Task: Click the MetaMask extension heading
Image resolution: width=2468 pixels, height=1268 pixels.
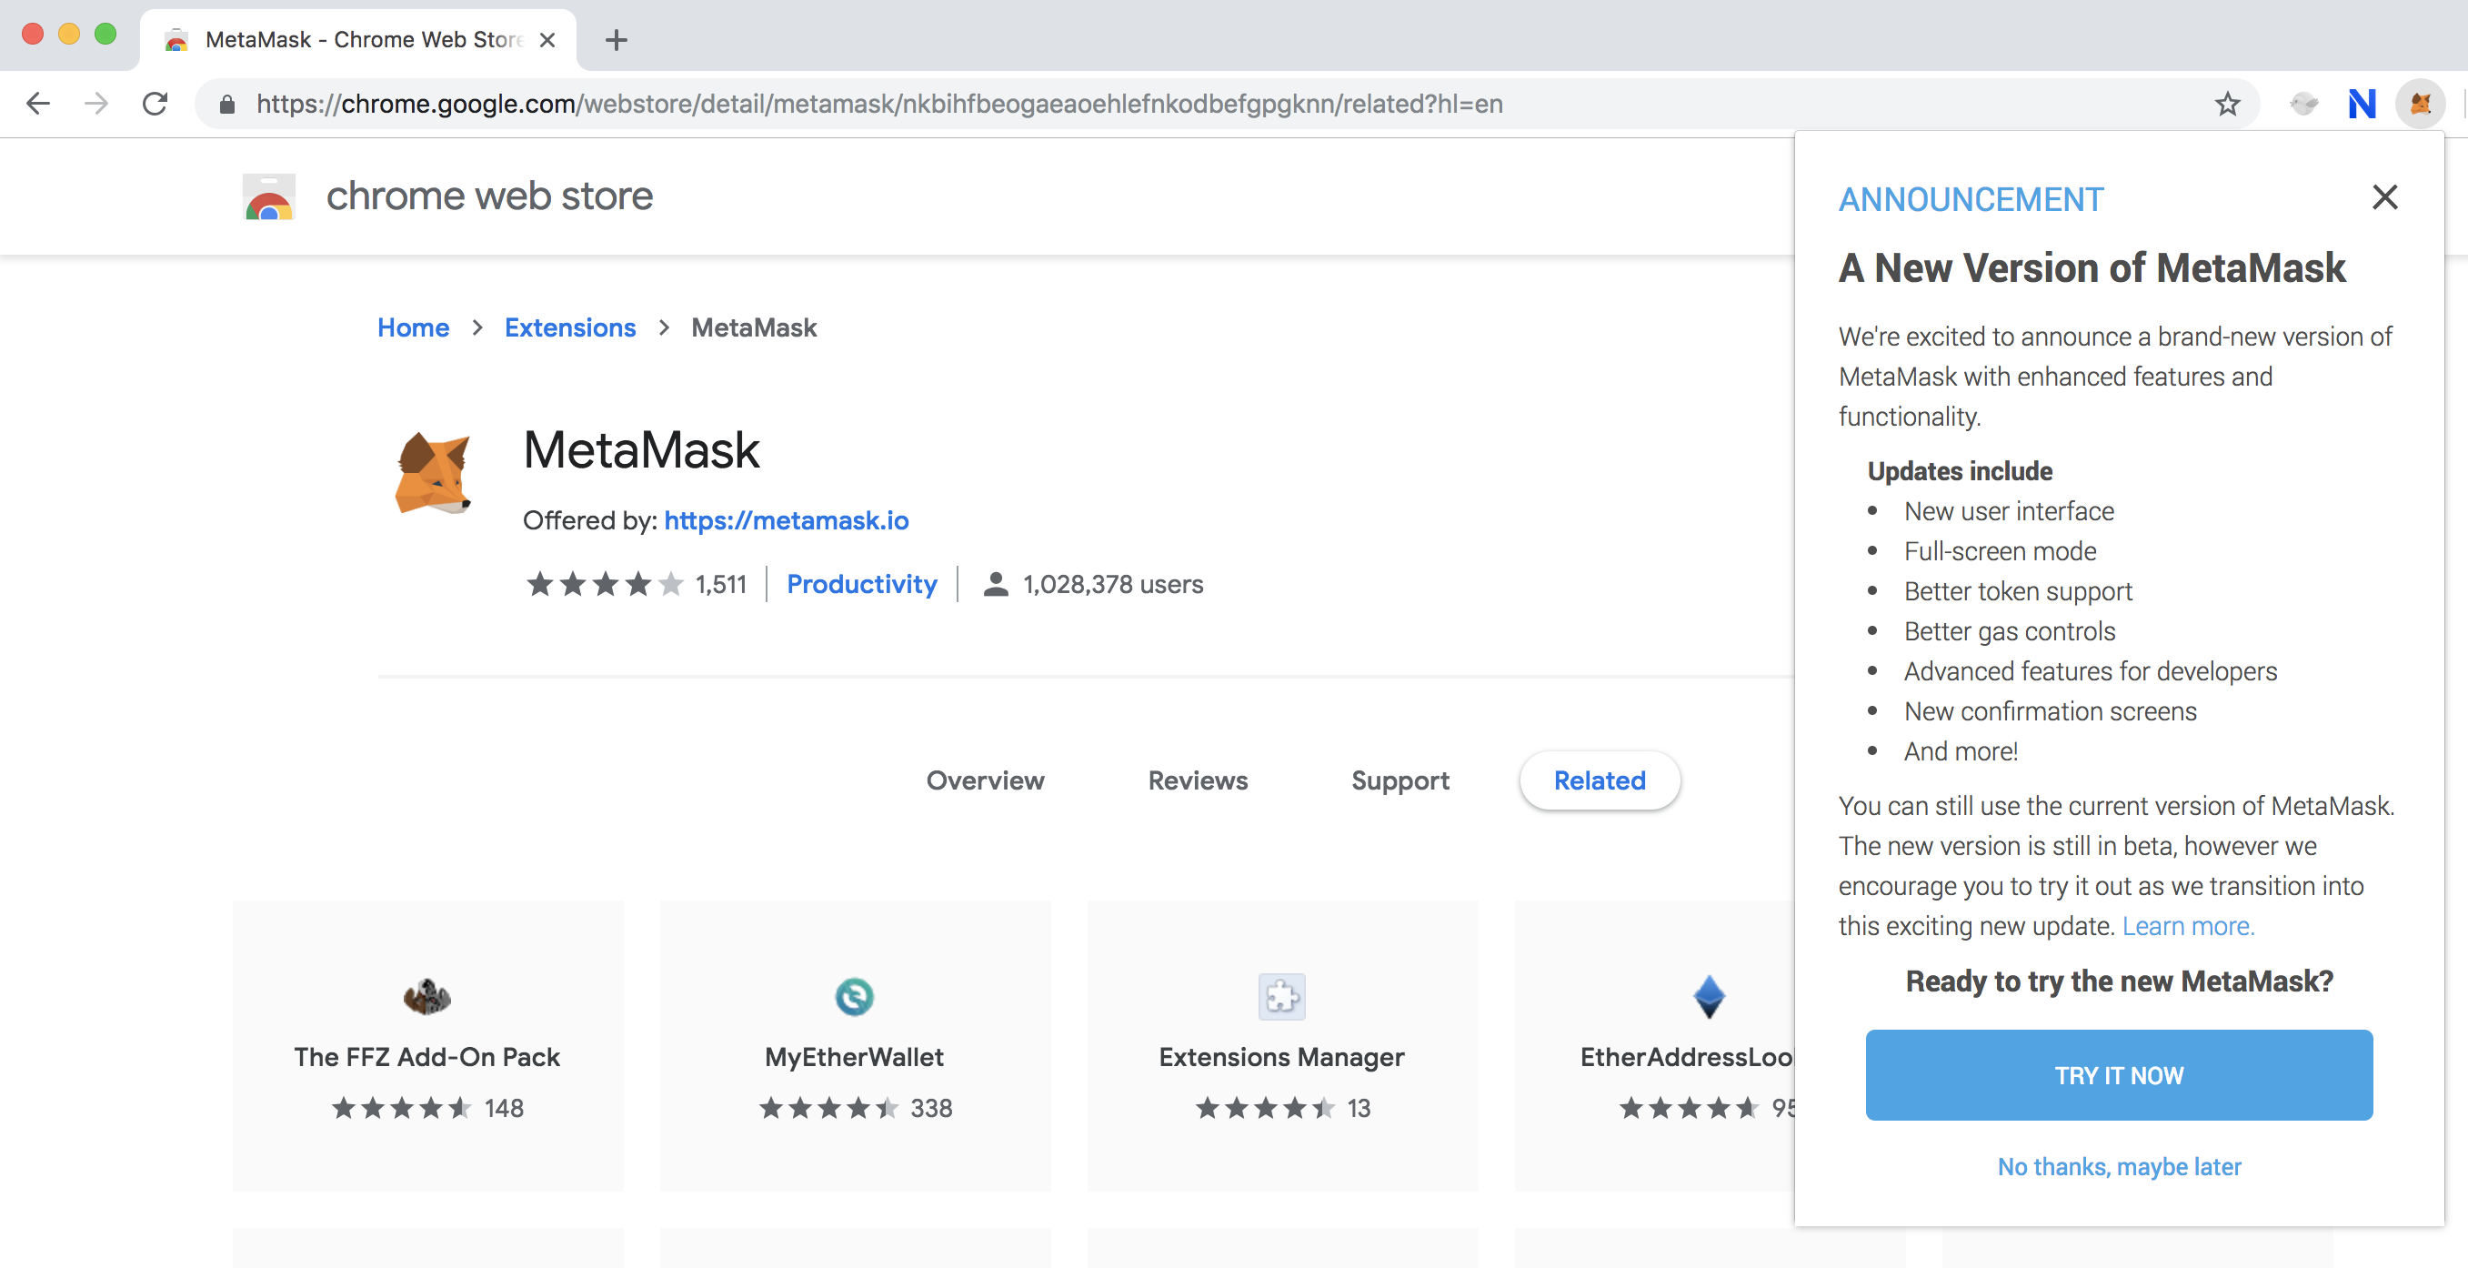Action: click(642, 449)
